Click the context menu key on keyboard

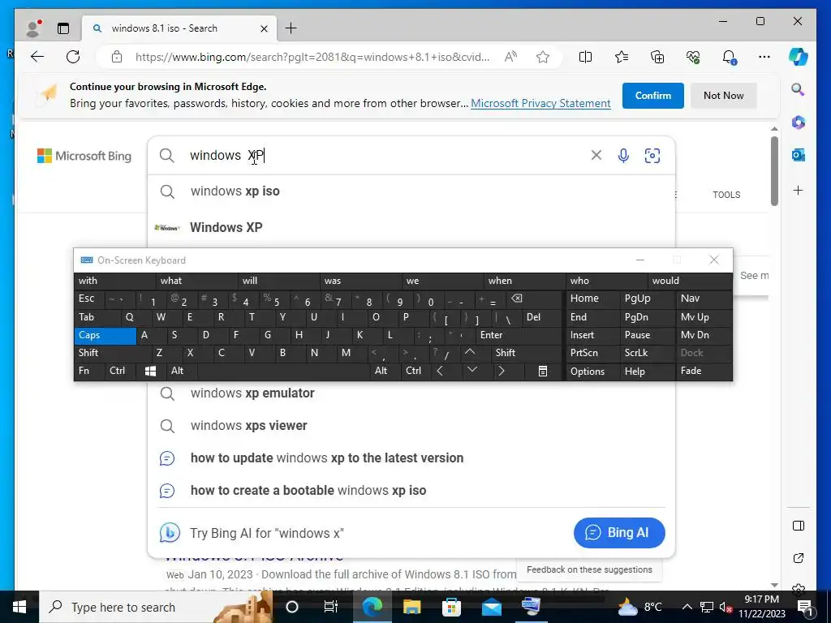coord(543,371)
